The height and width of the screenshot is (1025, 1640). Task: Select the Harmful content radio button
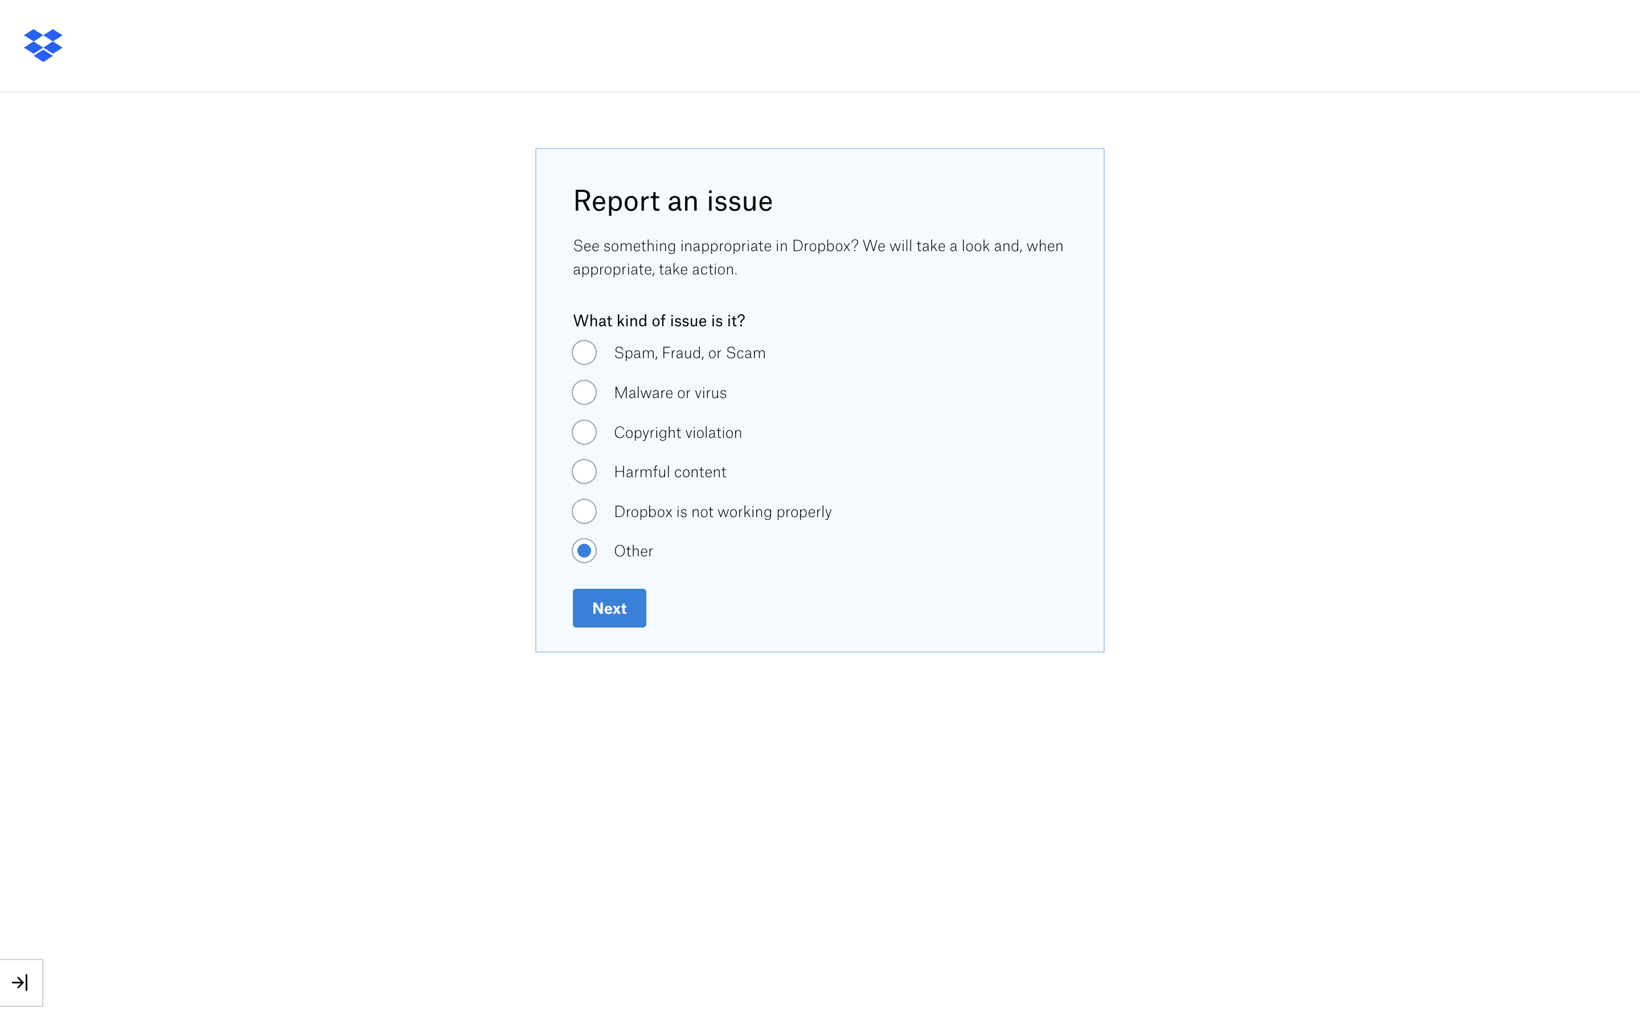(x=584, y=472)
